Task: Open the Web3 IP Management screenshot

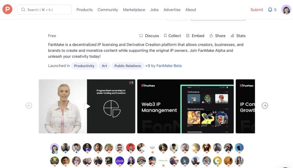Action: coord(185,106)
